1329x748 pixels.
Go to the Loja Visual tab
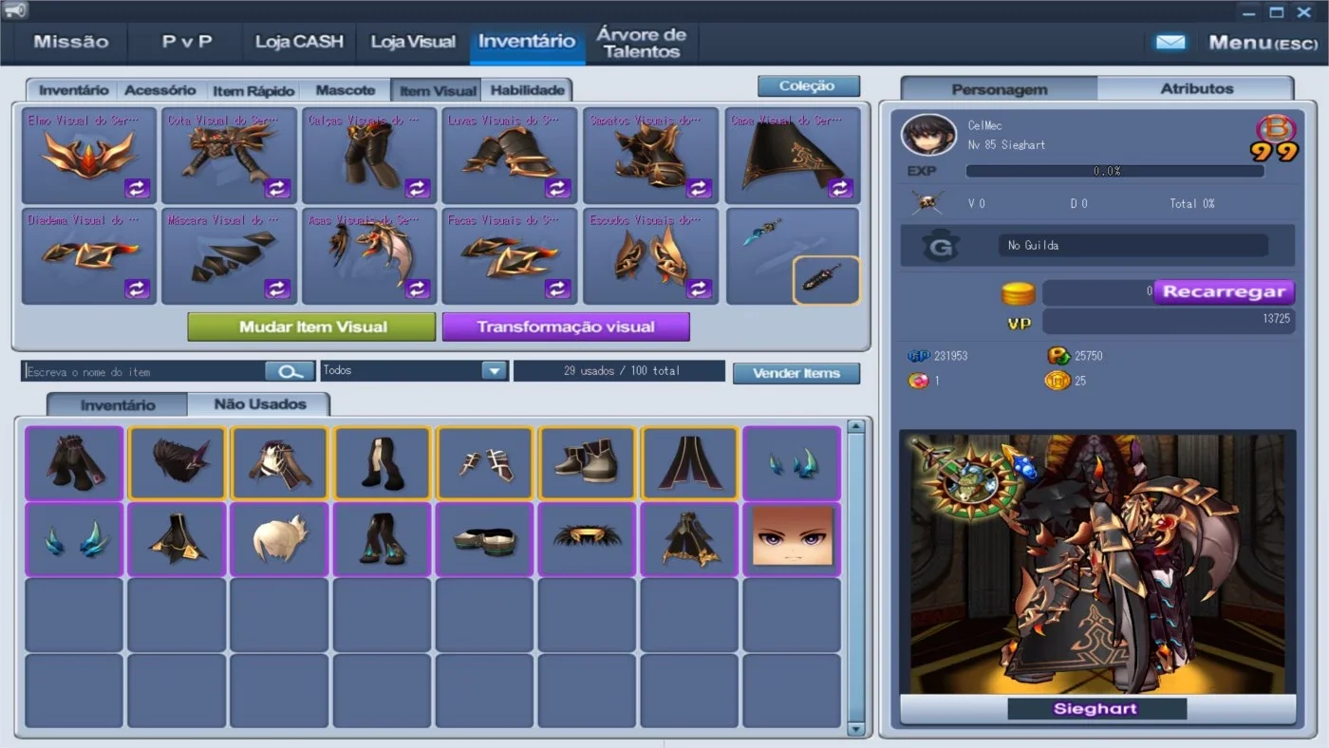413,42
